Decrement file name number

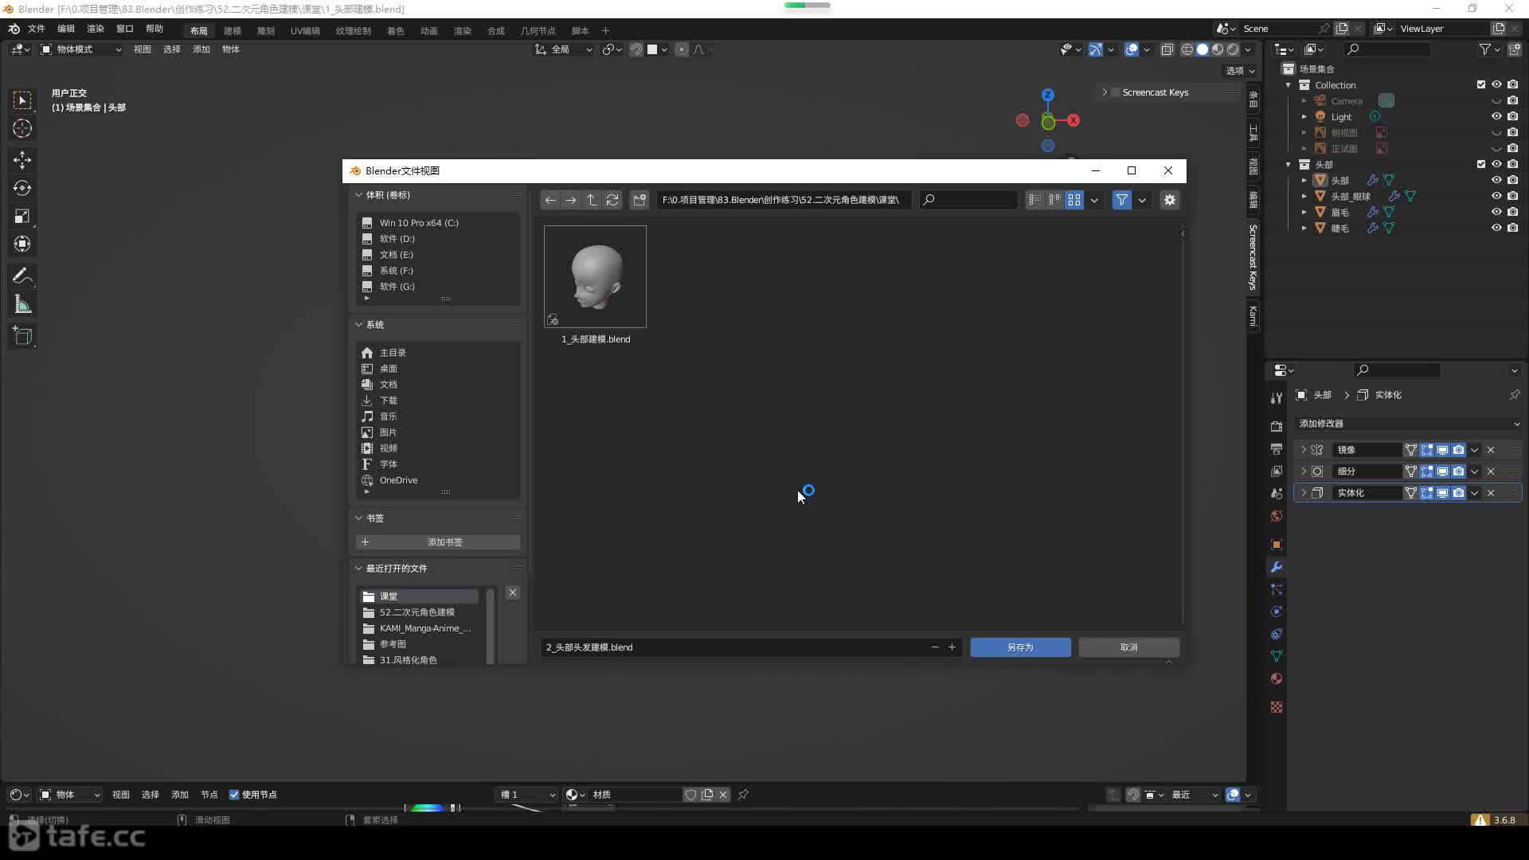(x=935, y=647)
